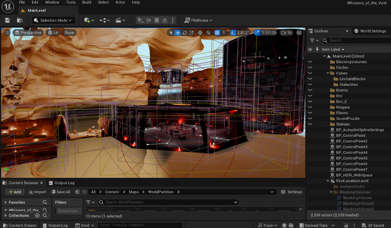Open the File menu
391x228 pixels.
[x=22, y=2]
